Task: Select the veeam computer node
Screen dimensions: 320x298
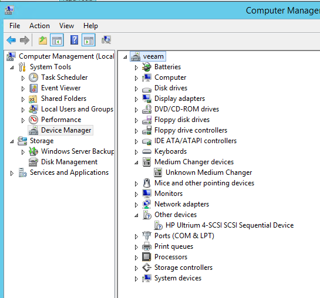Action: tap(148, 56)
